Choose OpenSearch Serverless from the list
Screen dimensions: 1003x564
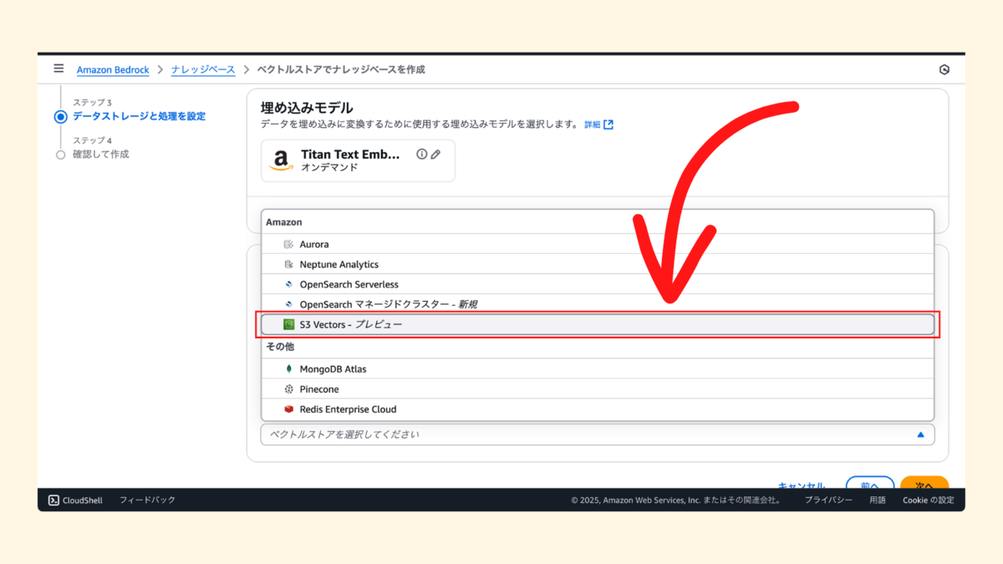(x=598, y=284)
